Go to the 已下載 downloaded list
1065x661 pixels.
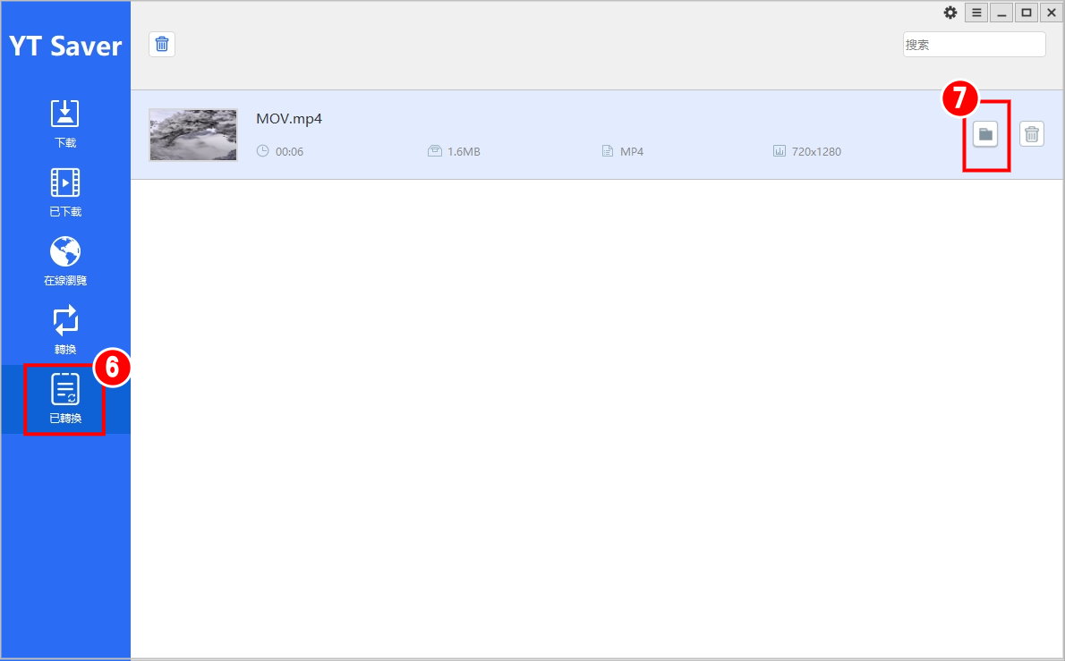tap(65, 192)
